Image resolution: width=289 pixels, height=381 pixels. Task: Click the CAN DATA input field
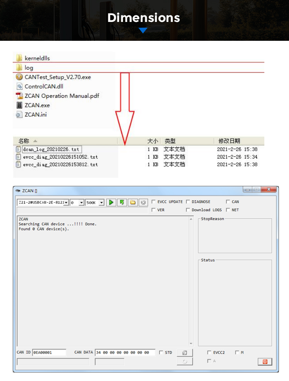click(x=125, y=352)
